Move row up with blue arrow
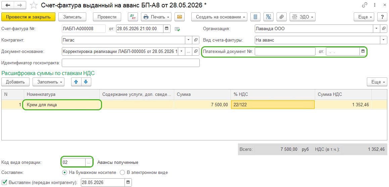 tap(76, 82)
